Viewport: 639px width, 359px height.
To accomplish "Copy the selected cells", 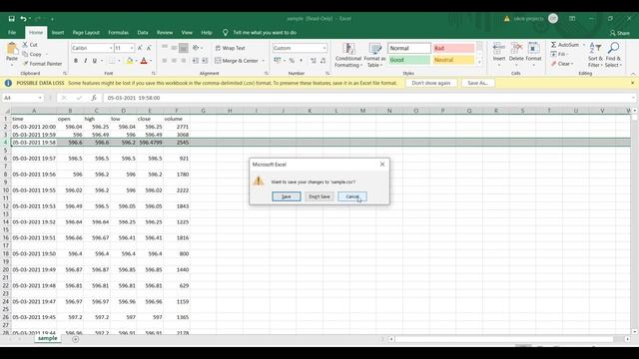I will tap(32, 54).
